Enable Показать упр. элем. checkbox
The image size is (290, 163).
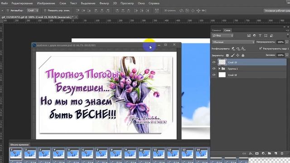pos(45,10)
